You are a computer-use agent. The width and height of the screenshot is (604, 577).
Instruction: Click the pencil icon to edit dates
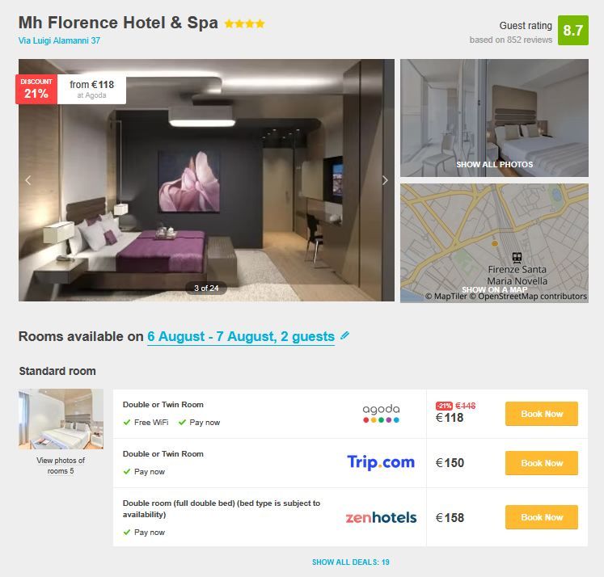coord(344,335)
